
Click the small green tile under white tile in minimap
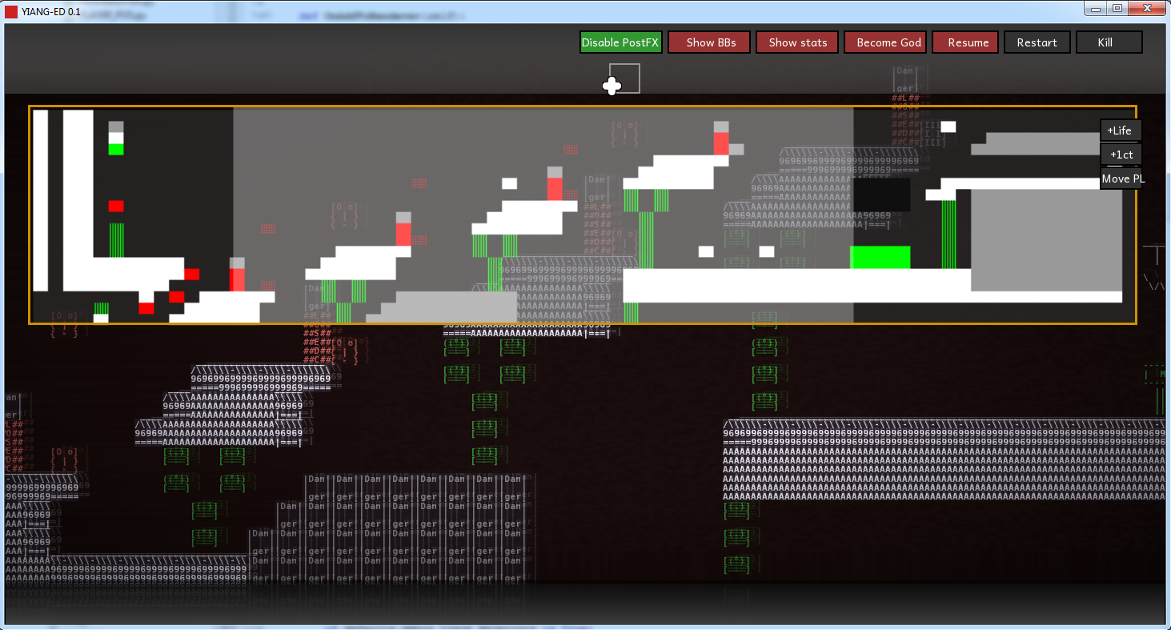[116, 149]
